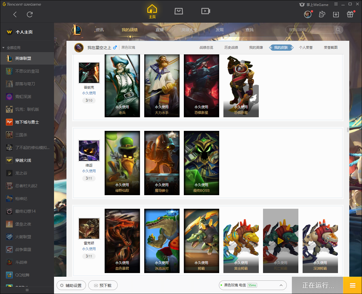Open the user avatar at top right
Screen dimensions: 362x294
pyautogui.click(x=308, y=14)
